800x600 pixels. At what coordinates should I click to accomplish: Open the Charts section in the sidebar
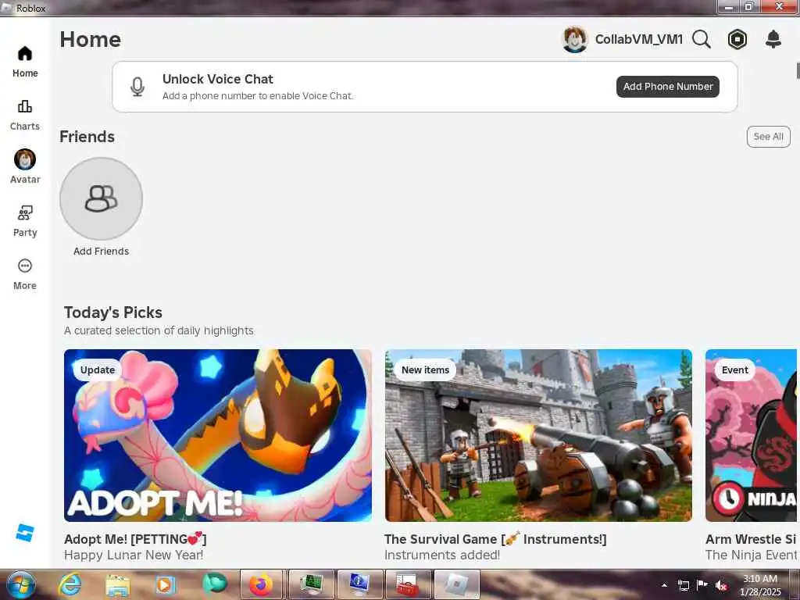pos(24,115)
